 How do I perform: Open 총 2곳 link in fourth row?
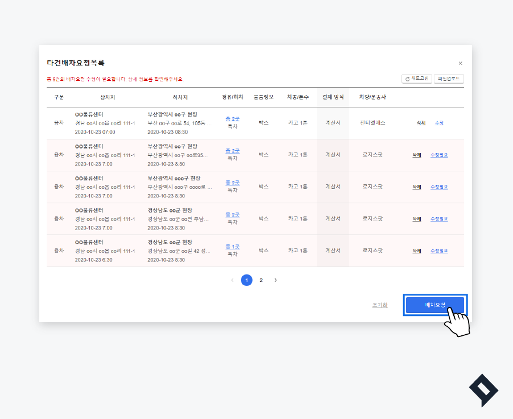(232, 215)
